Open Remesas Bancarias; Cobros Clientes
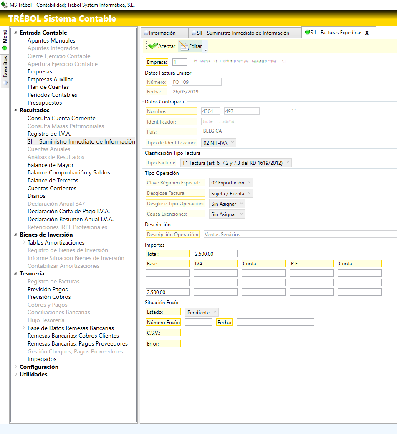397x434 pixels. [73, 336]
